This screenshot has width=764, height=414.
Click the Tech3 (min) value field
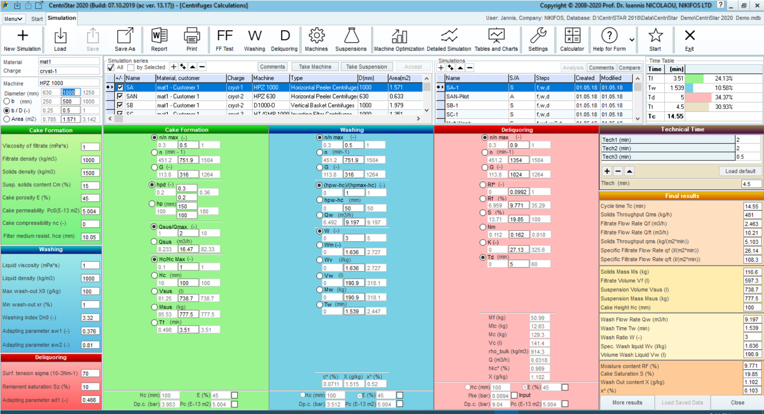pyautogui.click(x=748, y=156)
